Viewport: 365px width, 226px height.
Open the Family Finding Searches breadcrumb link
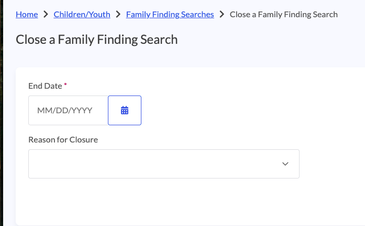[170, 14]
